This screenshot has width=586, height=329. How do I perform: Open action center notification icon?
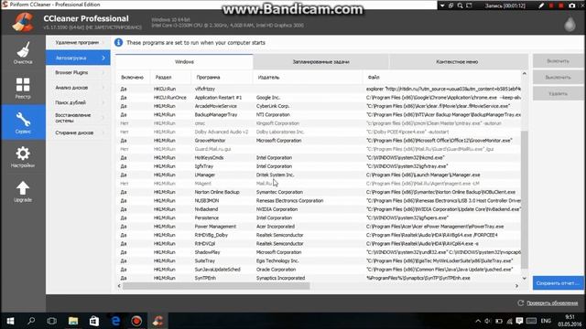[x=519, y=321]
